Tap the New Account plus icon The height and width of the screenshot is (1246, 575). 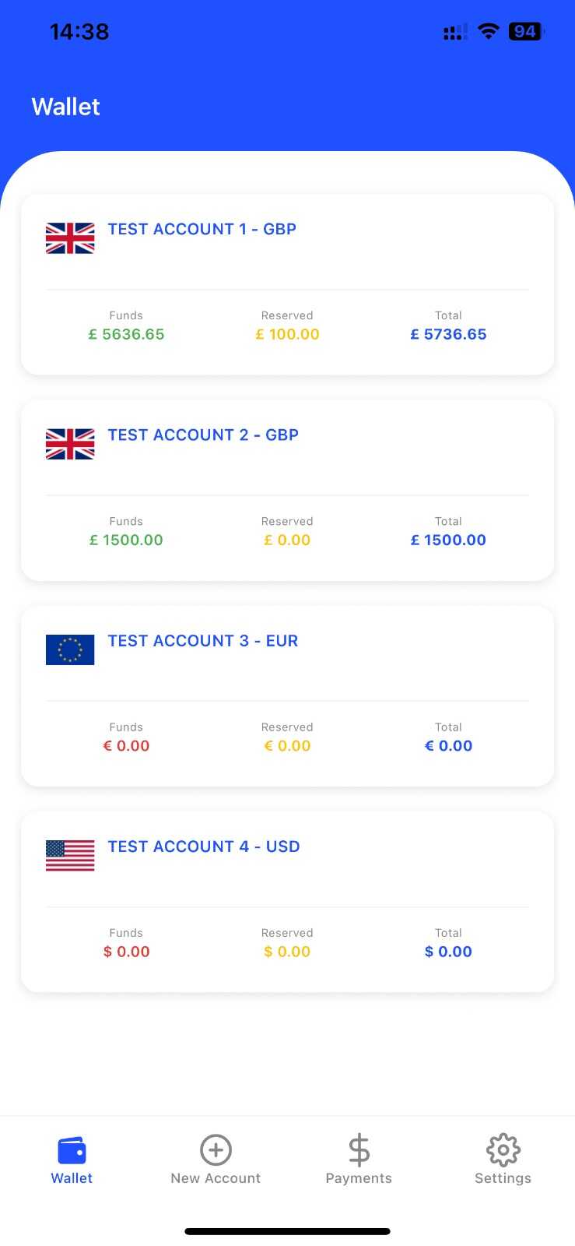[216, 1150]
